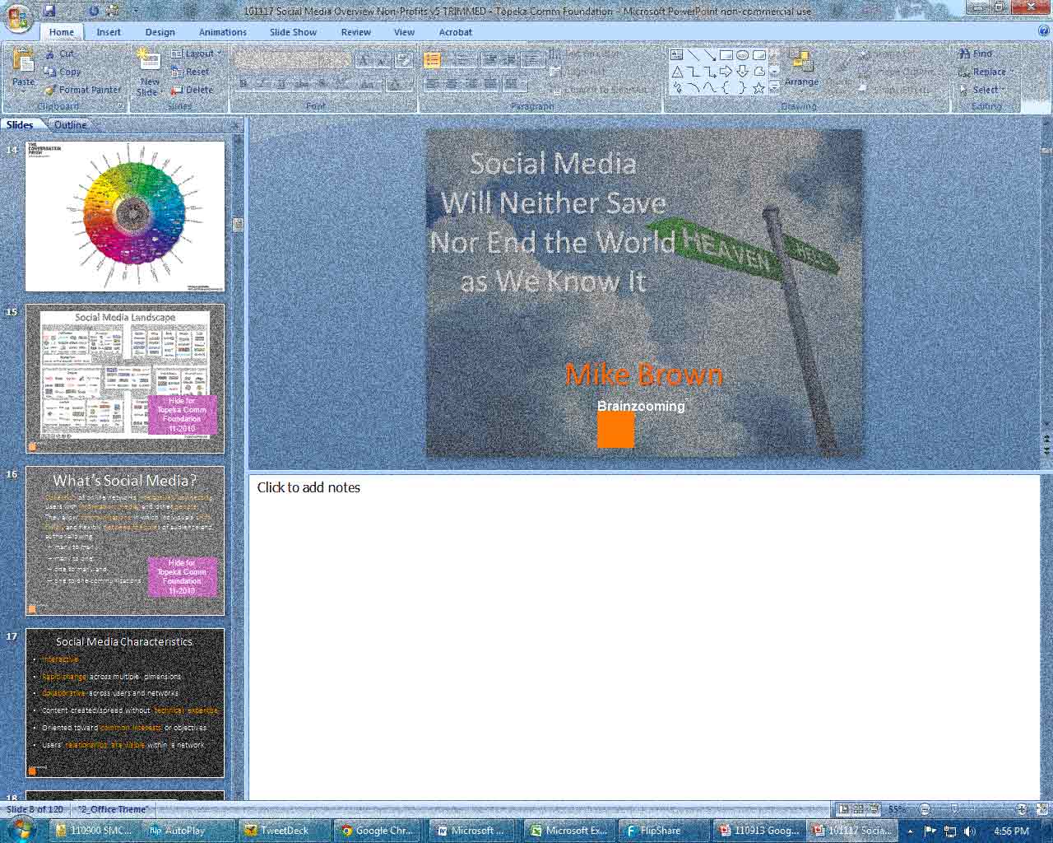Open the Review tab
This screenshot has width=1053, height=843.
[x=355, y=32]
